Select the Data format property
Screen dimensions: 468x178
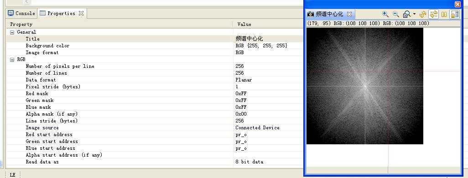coord(41,80)
